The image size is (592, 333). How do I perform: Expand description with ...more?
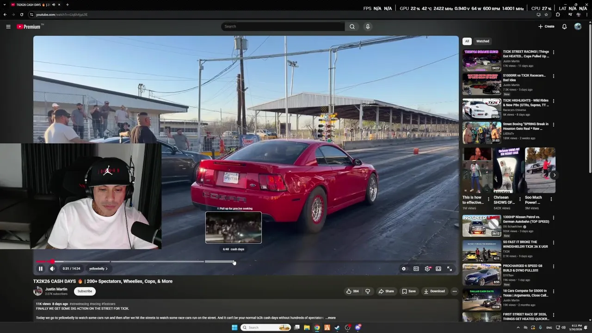tap(331, 318)
